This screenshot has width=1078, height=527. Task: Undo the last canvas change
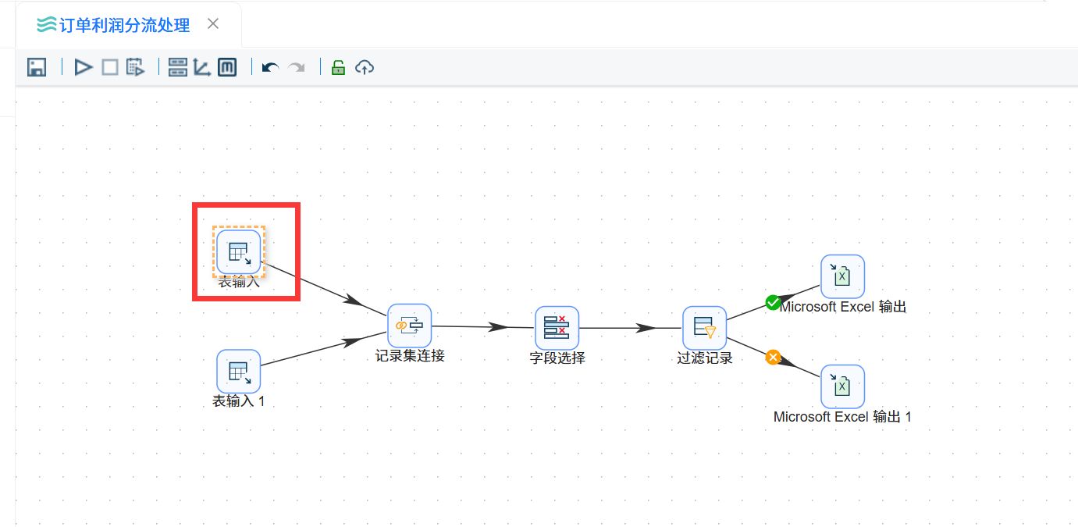point(270,68)
